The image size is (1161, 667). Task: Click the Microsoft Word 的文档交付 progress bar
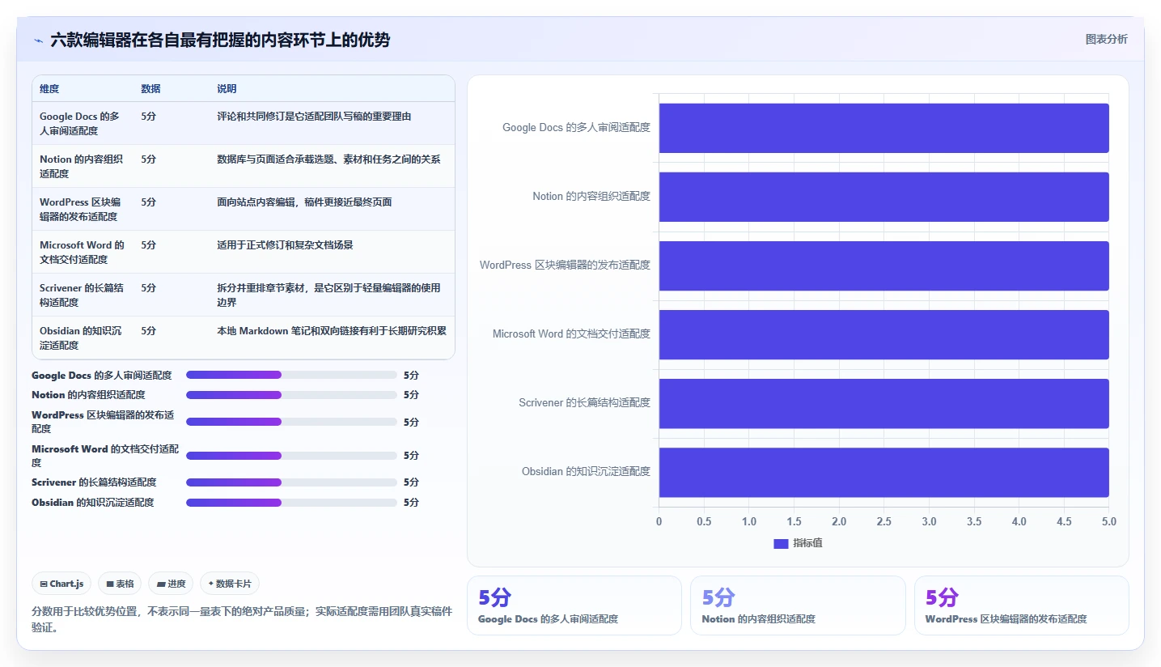(291, 456)
